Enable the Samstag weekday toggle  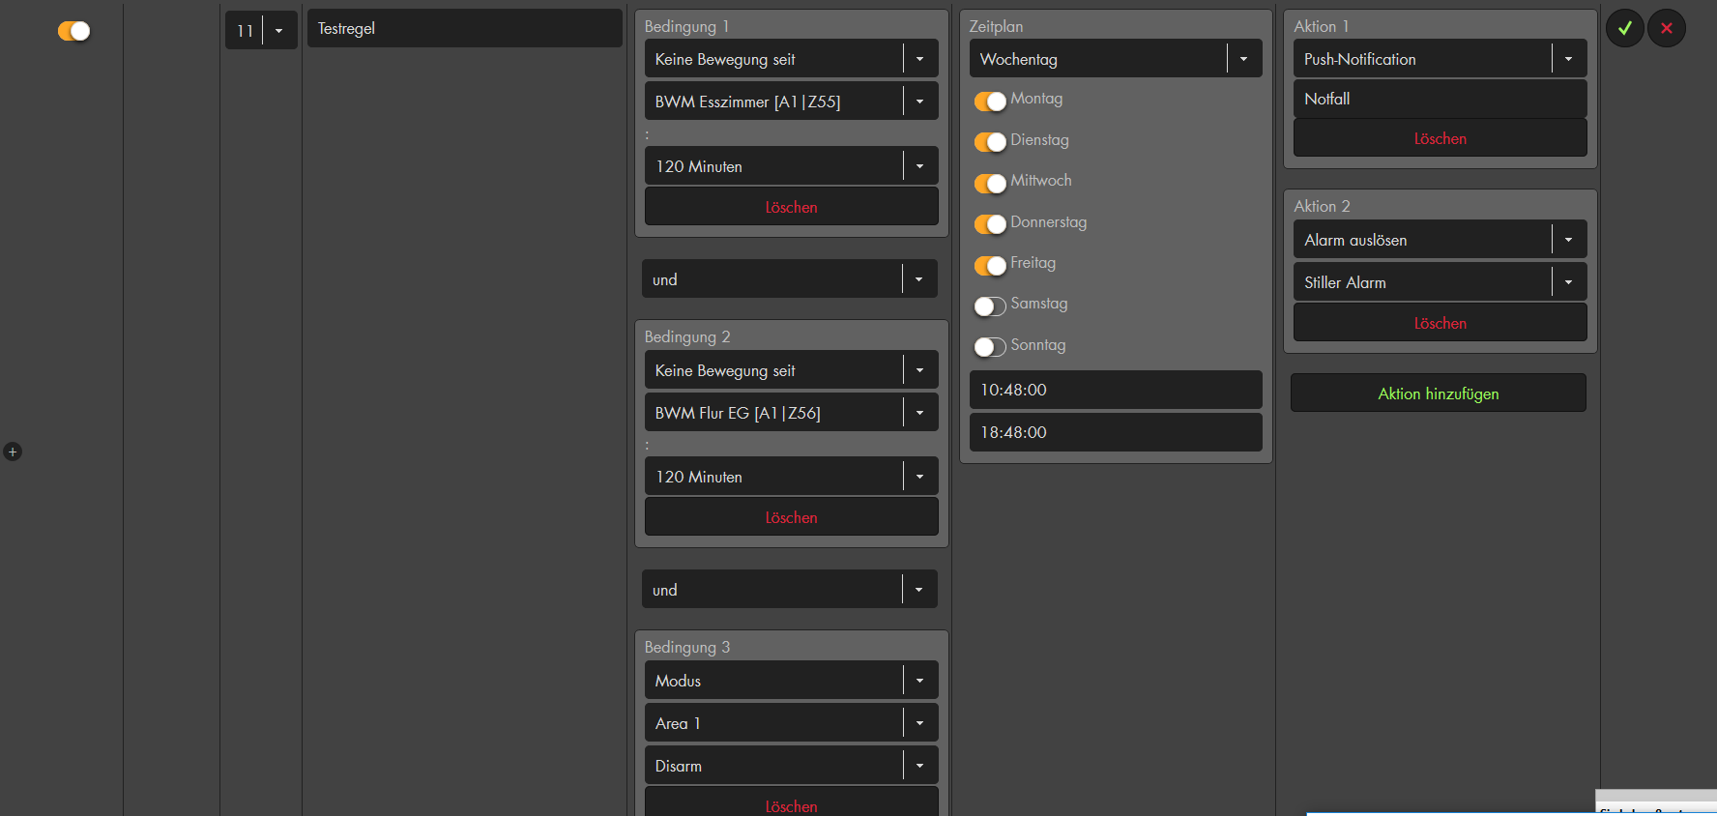click(x=990, y=306)
